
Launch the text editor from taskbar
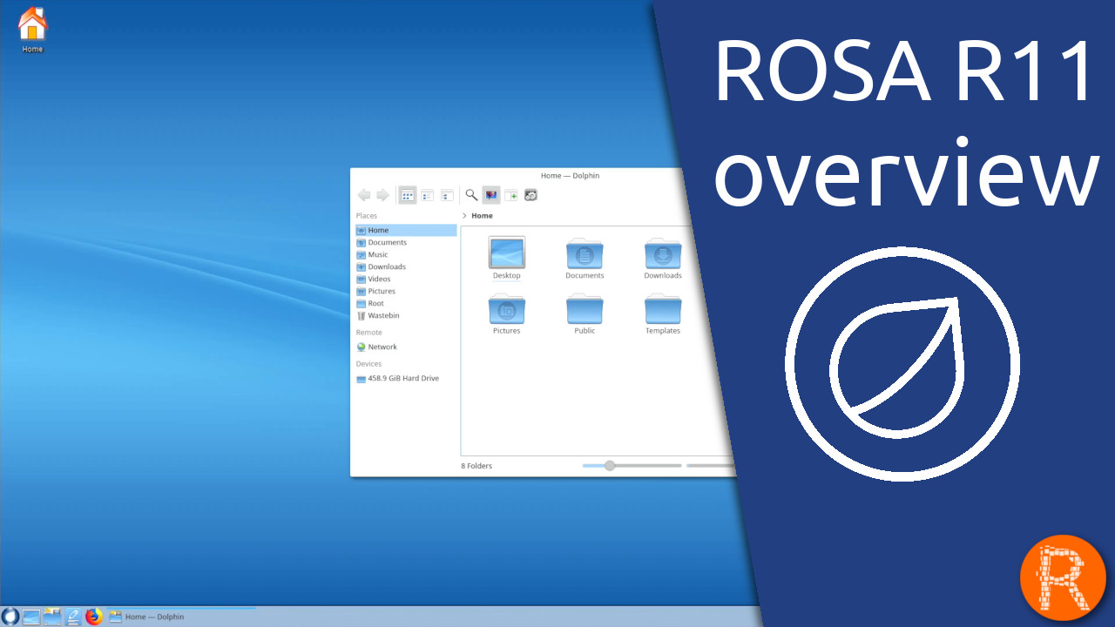point(73,617)
